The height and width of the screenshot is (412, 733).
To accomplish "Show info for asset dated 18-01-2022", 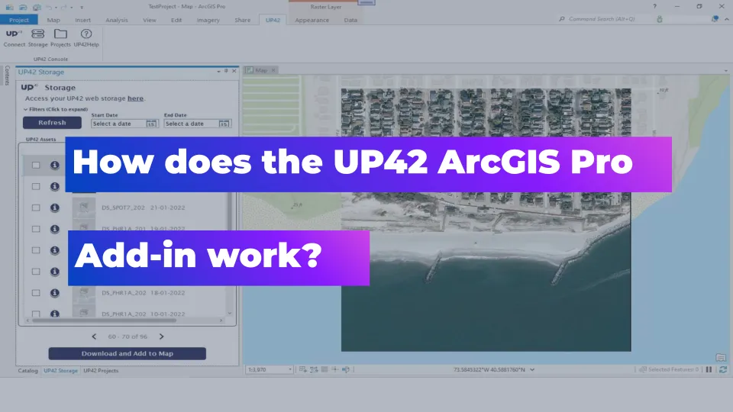I will click(55, 293).
